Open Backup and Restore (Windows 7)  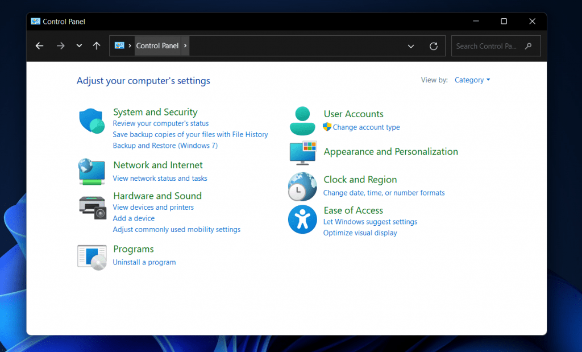tap(165, 145)
